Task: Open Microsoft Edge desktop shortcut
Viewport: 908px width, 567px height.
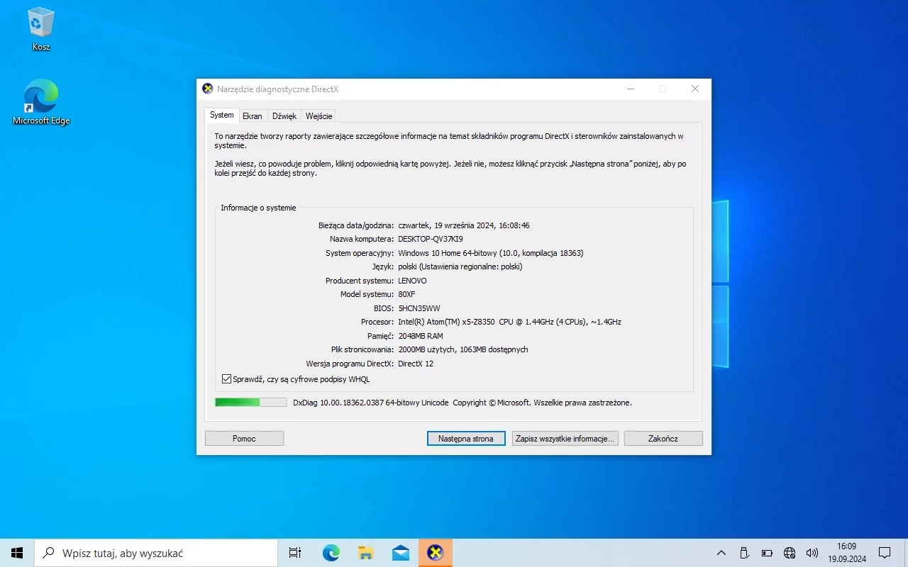Action: point(41,101)
